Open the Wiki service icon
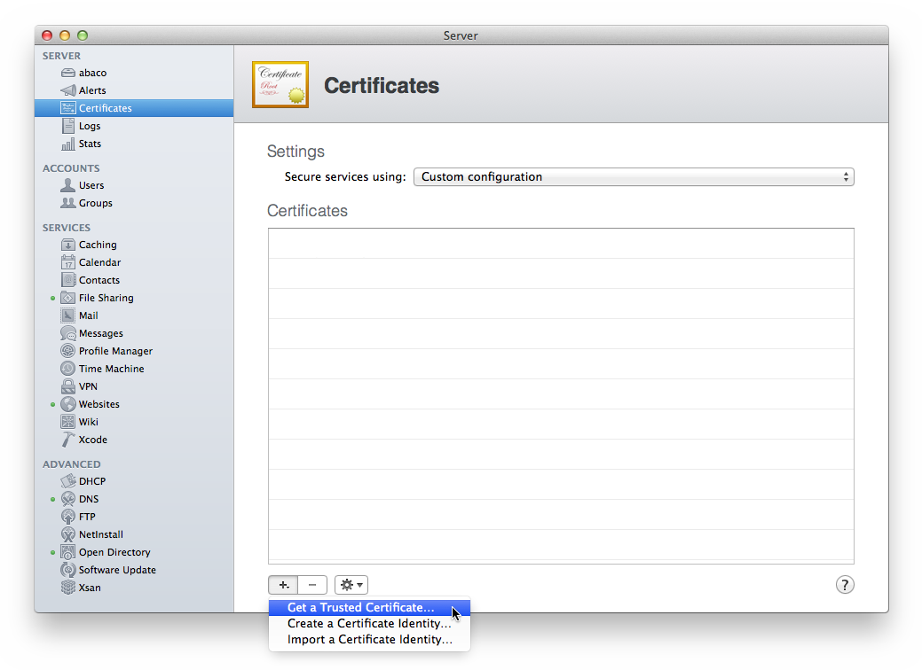 [x=68, y=422]
